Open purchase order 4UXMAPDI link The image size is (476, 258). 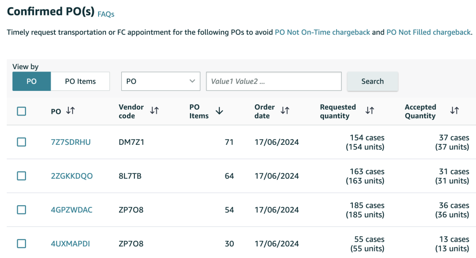(x=71, y=244)
